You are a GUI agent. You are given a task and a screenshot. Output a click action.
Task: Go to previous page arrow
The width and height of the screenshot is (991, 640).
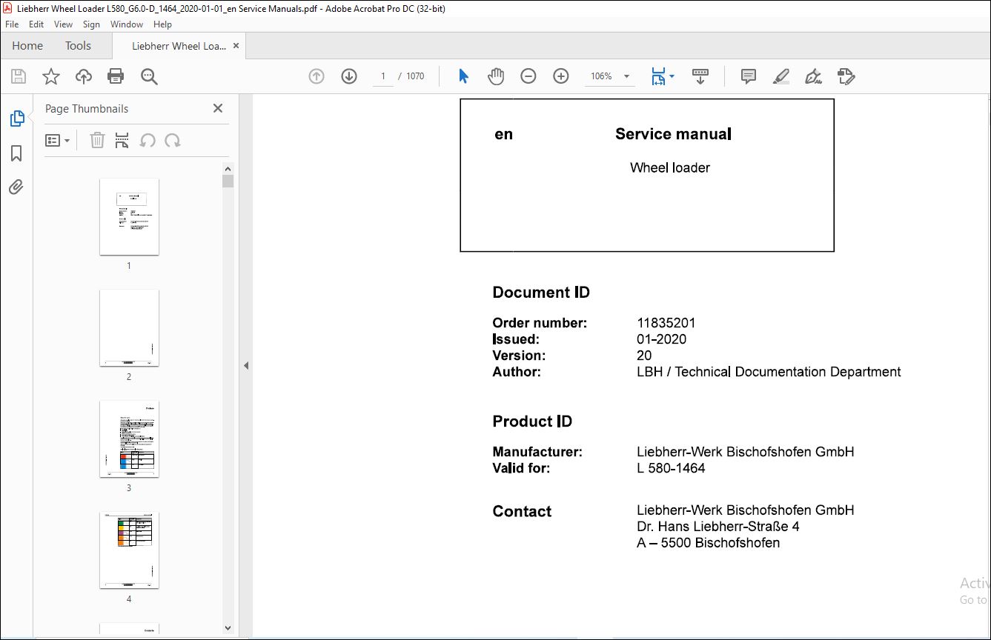[x=316, y=76]
